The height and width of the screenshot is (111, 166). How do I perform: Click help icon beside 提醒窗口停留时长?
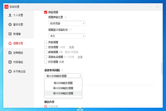(x=71, y=30)
